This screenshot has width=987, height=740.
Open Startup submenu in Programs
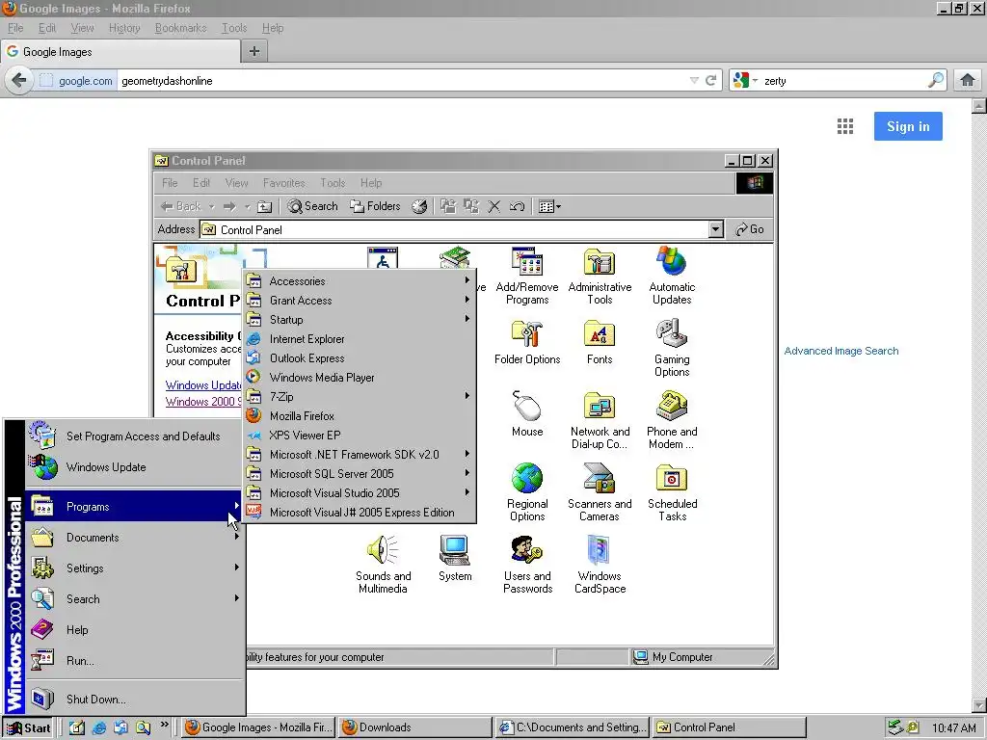pyautogui.click(x=359, y=320)
